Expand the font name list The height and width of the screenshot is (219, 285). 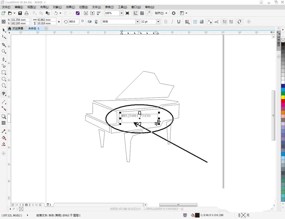tap(138, 21)
